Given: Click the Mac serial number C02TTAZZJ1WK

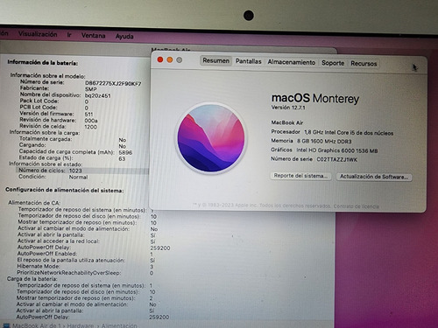Looking at the screenshot, I should (337, 159).
